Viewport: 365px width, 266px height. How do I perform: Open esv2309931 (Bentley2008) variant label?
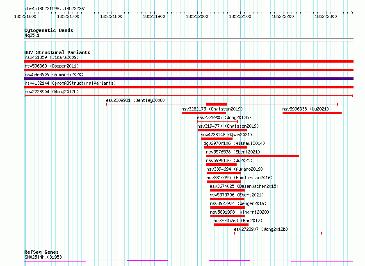135,100
